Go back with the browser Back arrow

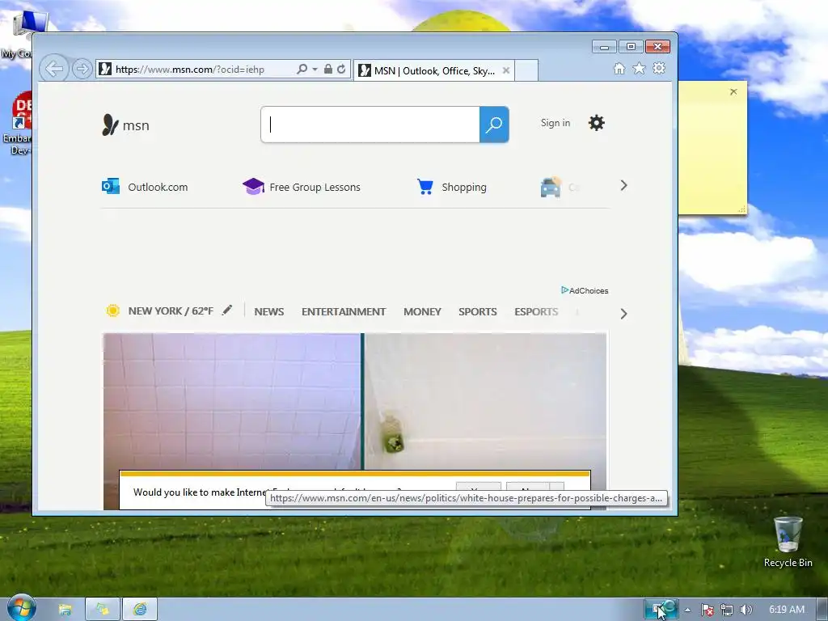click(54, 68)
